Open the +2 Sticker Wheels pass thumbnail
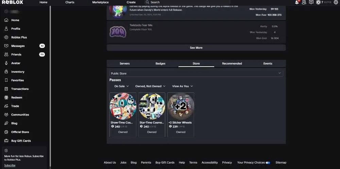This screenshot has height=169, width=340. [x=181, y=106]
